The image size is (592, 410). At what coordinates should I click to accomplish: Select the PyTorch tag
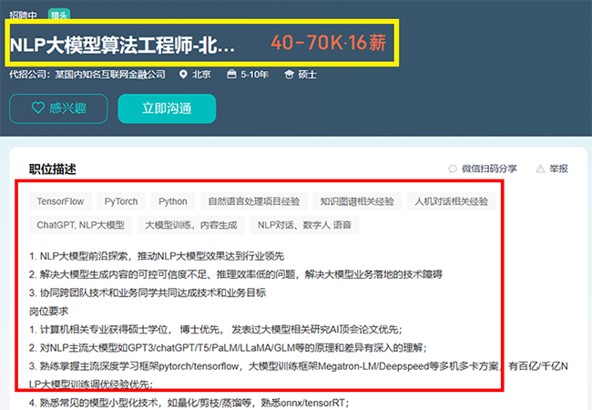pos(121,201)
